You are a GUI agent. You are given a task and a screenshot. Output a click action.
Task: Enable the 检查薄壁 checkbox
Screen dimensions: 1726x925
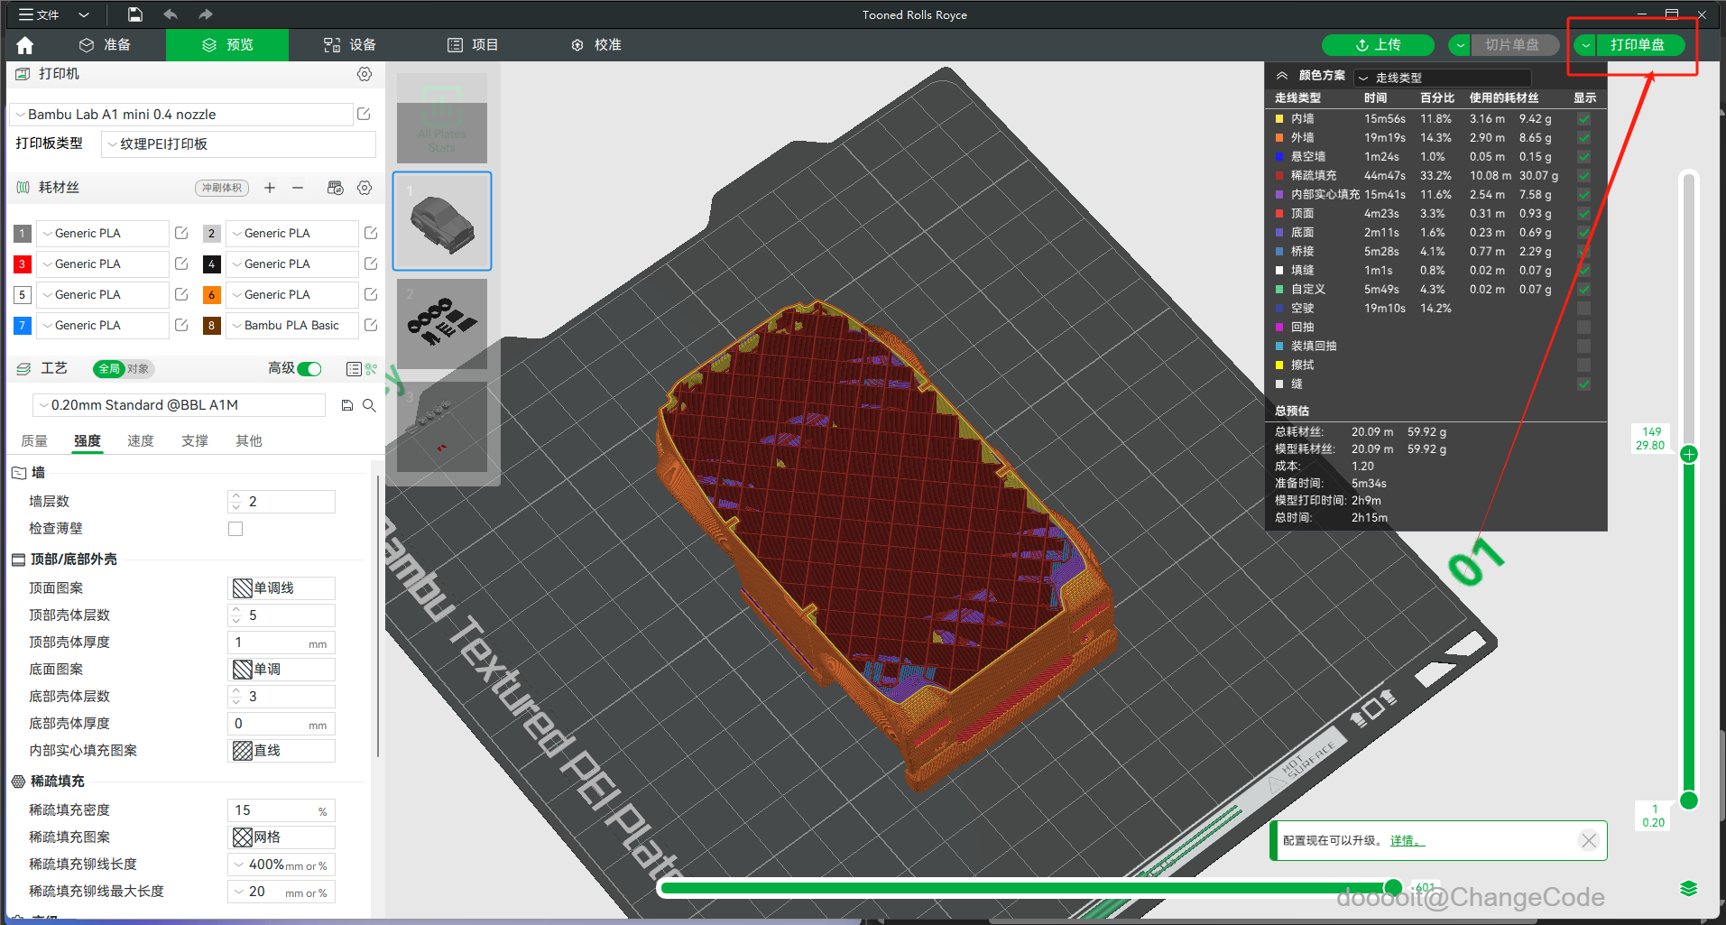(x=235, y=529)
